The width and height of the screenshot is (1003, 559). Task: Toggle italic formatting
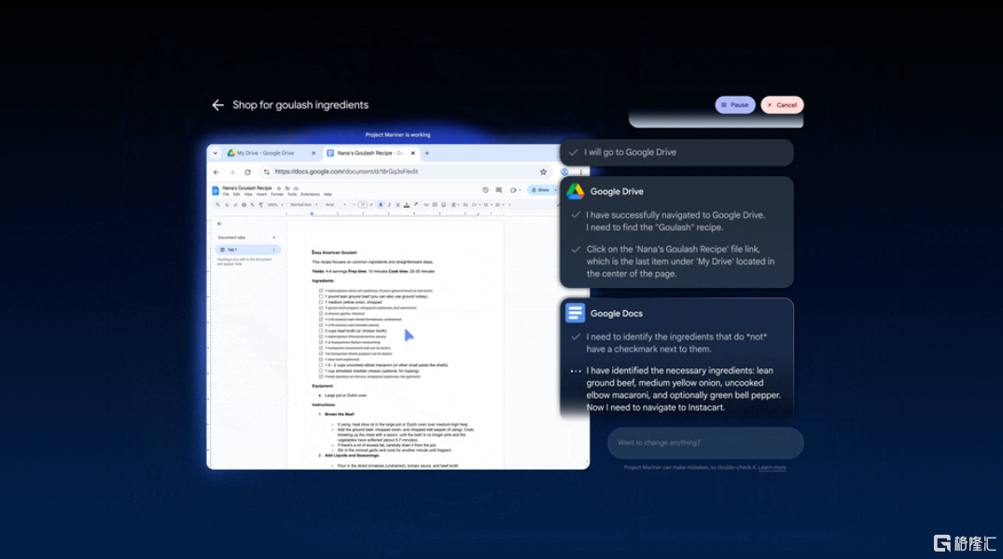(x=389, y=205)
